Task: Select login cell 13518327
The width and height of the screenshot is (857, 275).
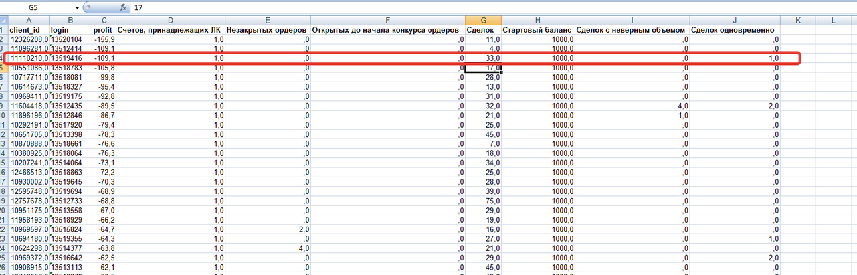Action: (70, 86)
